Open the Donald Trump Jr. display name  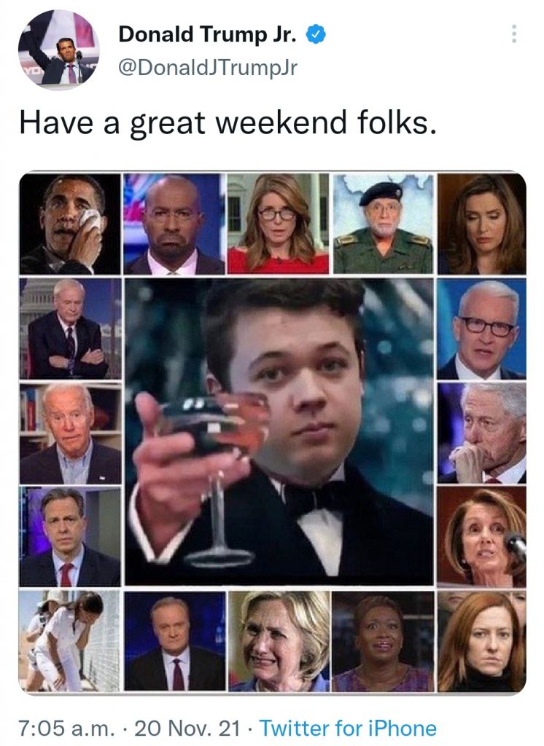[x=208, y=34]
